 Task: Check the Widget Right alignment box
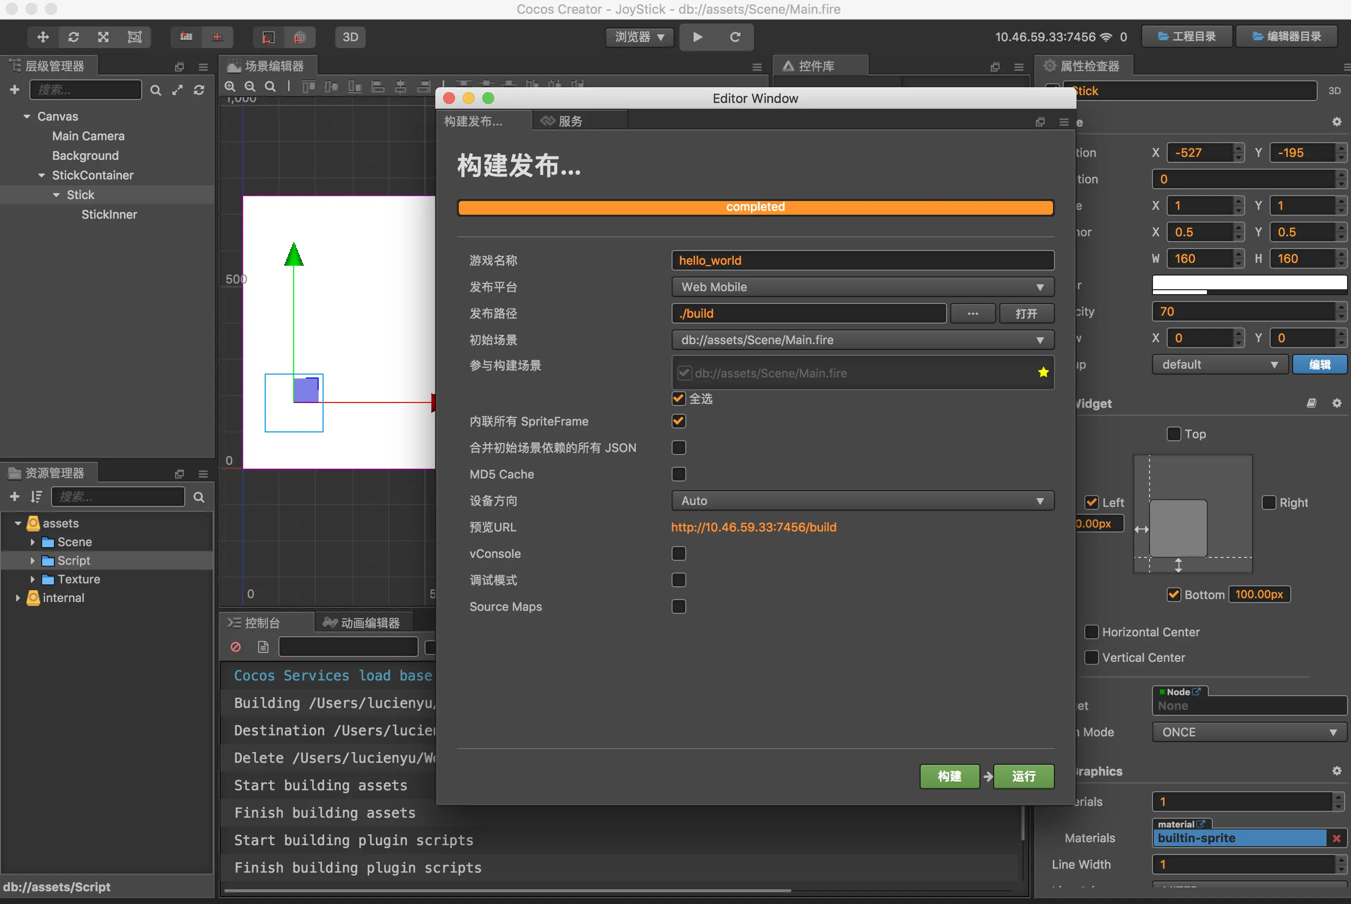(x=1269, y=502)
